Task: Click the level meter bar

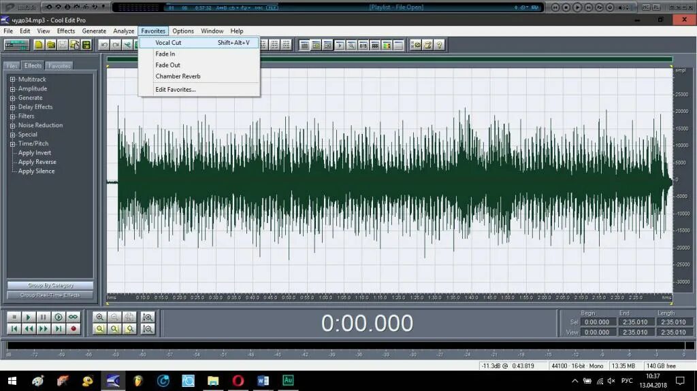Action: [345, 345]
